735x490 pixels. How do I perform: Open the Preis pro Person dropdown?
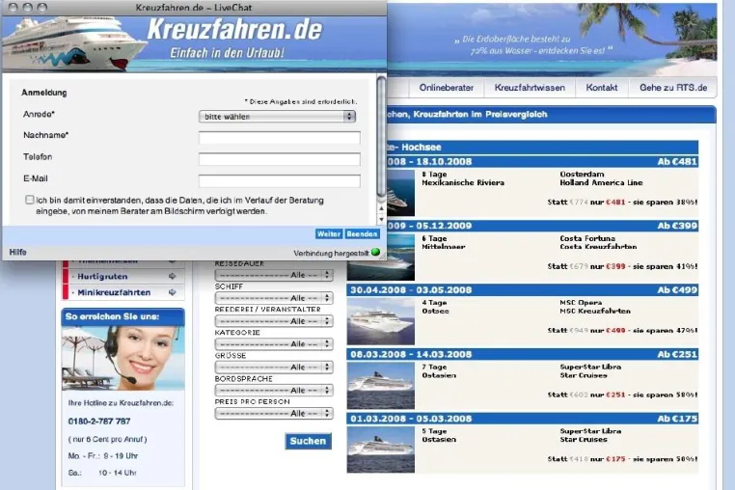pos(274,413)
